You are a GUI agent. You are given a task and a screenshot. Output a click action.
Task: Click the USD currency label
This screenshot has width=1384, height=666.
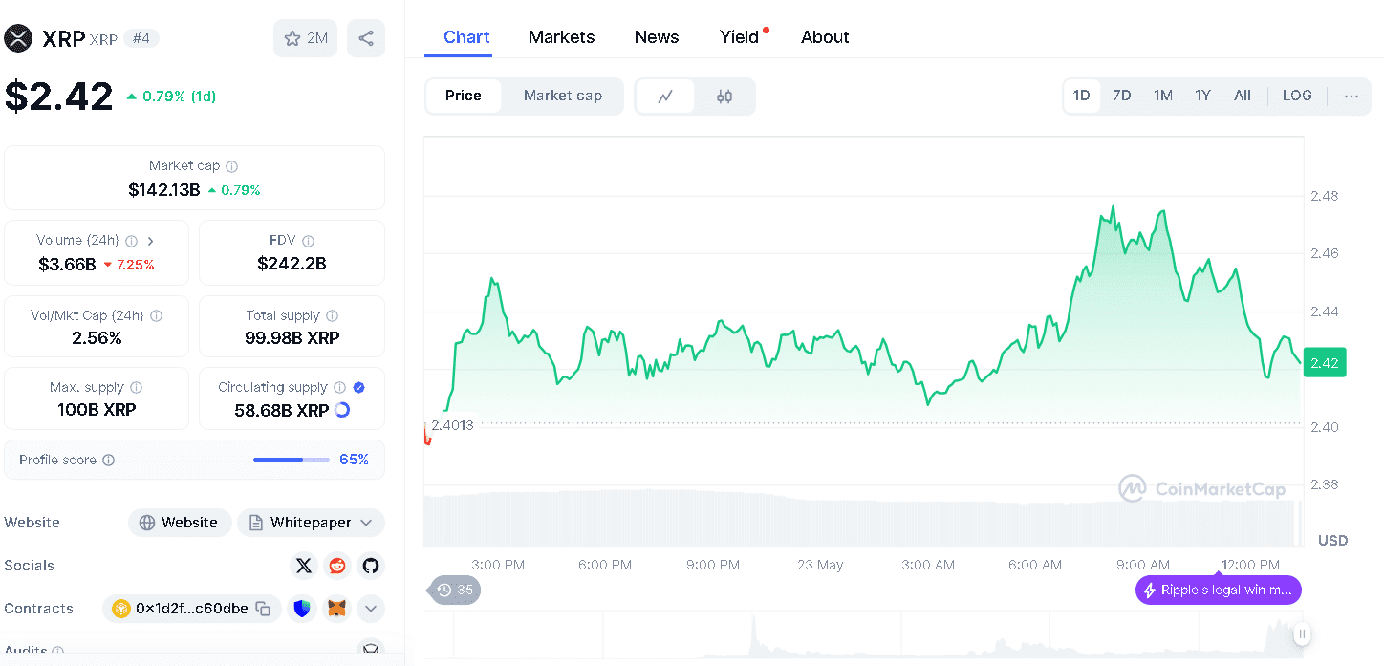pos(1332,541)
